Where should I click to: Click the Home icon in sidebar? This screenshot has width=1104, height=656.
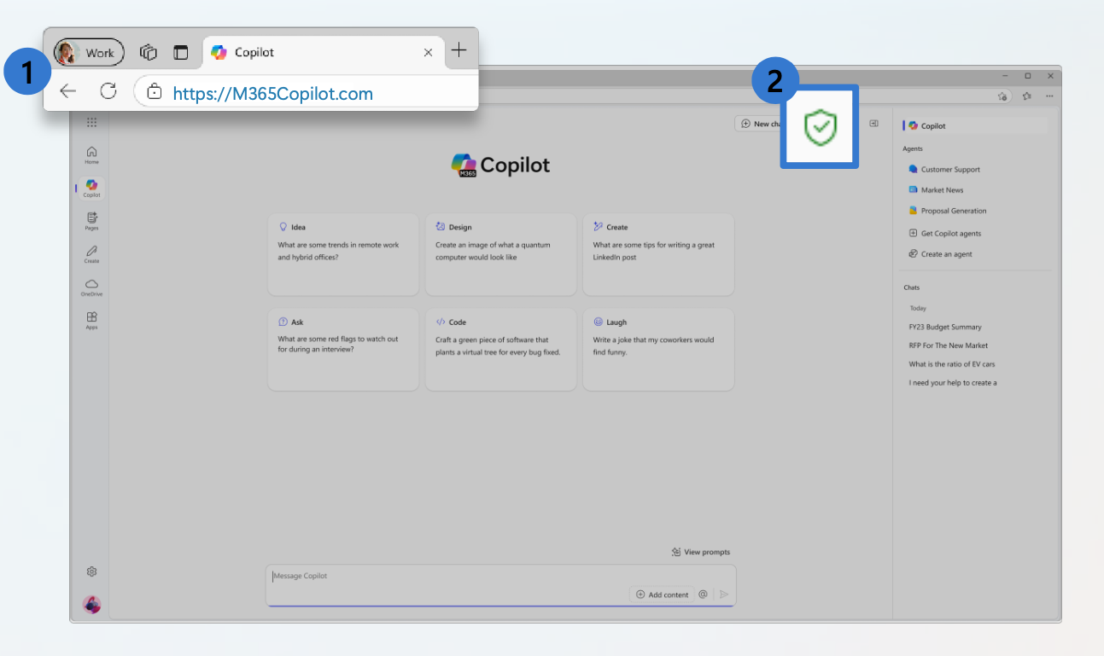click(91, 154)
